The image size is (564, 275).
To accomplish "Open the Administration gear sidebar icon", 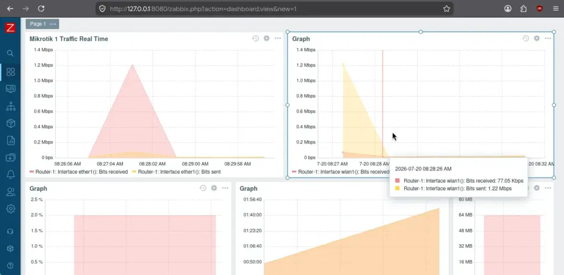I will pos(10,208).
